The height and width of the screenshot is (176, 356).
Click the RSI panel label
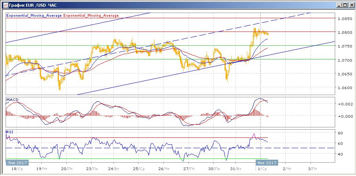point(10,132)
